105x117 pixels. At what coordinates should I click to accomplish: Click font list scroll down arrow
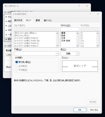click(x=57, y=46)
